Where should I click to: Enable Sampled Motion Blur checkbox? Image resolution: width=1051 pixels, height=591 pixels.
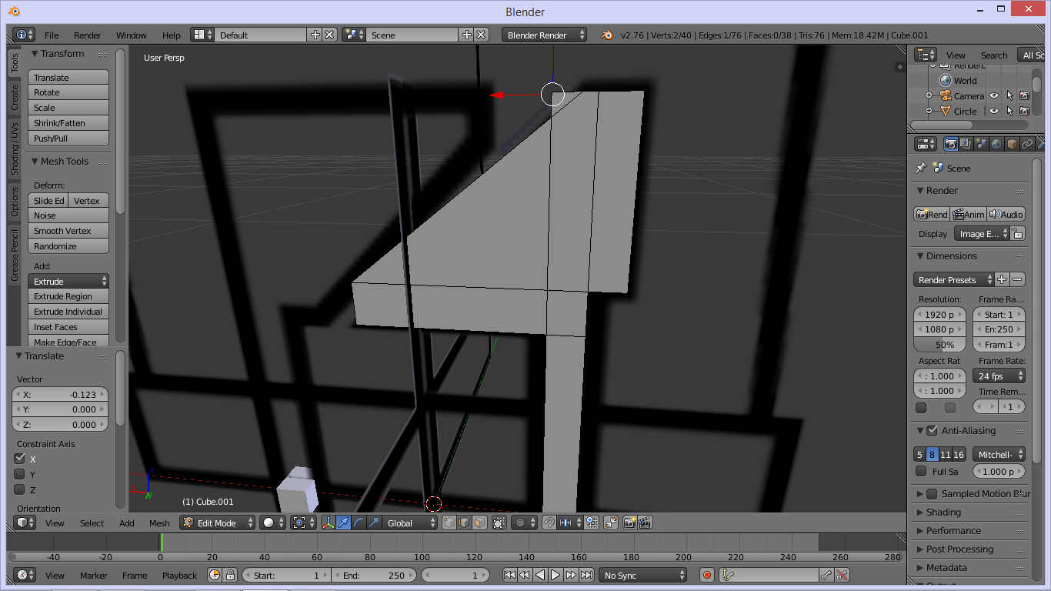[933, 494]
